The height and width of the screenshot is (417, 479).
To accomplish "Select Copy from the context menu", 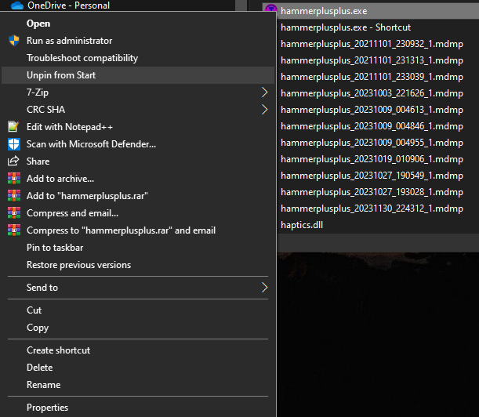I will point(138,328).
